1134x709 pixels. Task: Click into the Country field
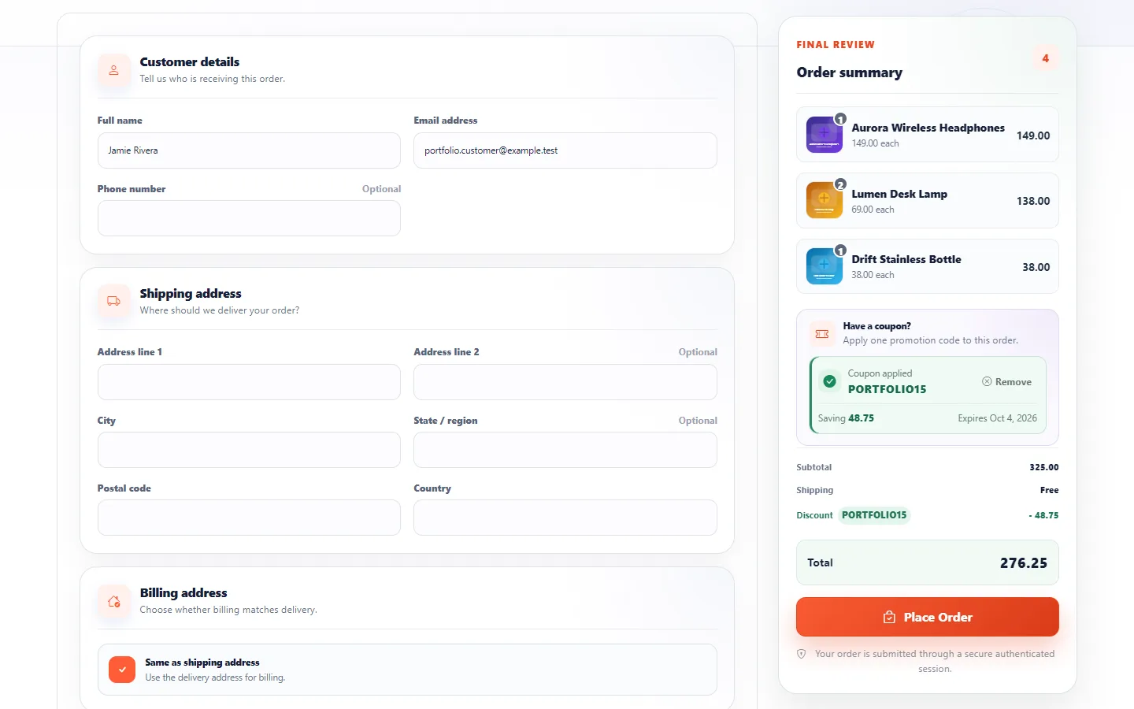[565, 518]
